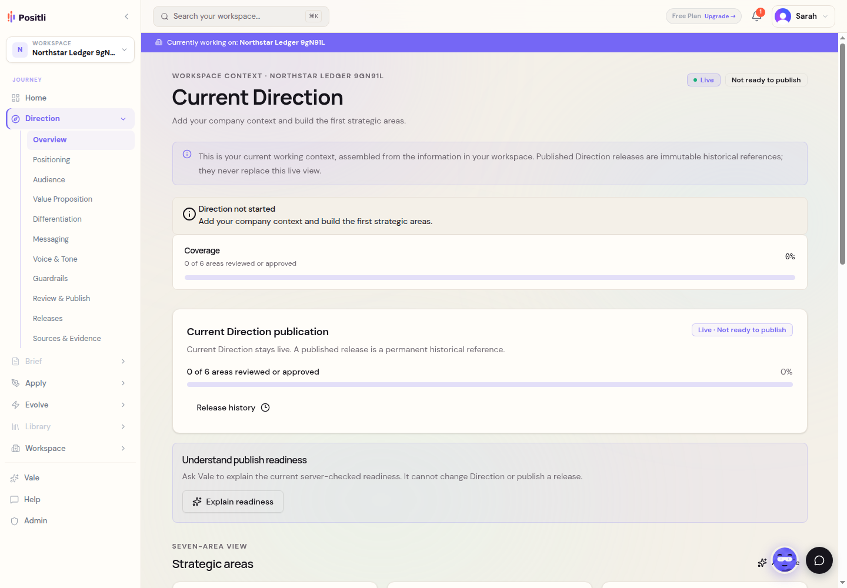Click the workspace banner building icon
This screenshot has width=847, height=588.
point(159,42)
